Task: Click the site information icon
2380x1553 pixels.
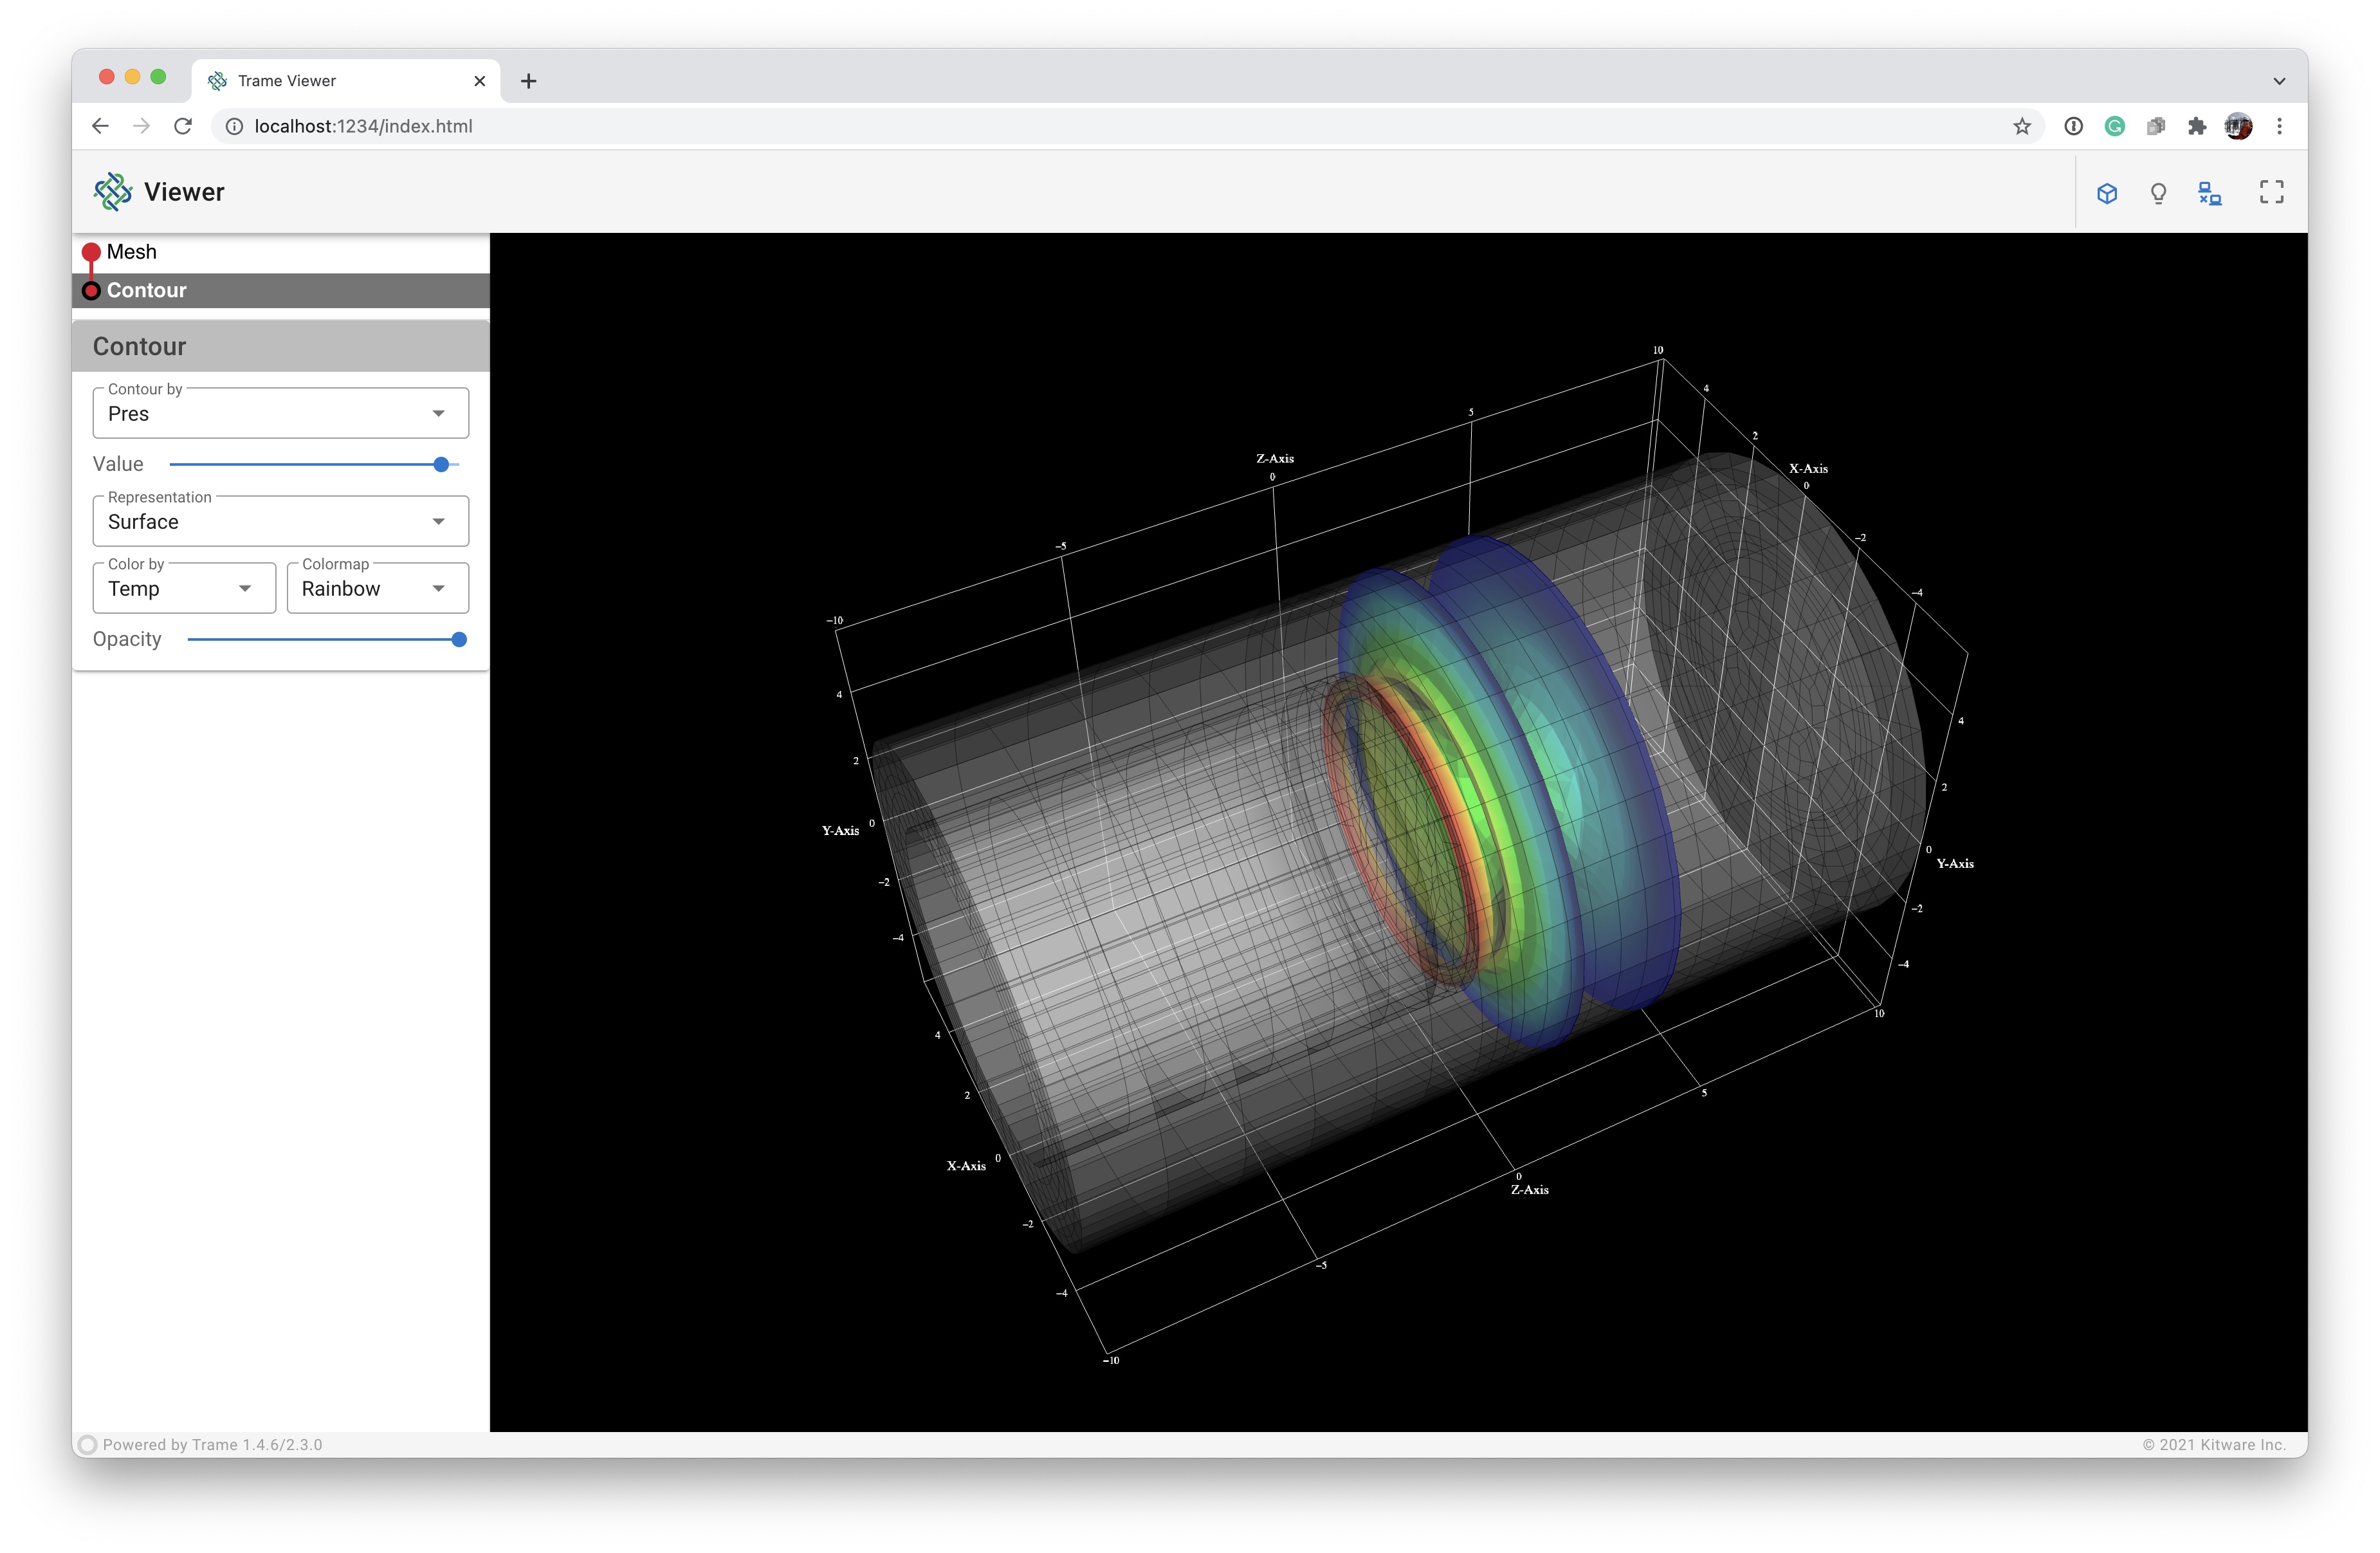Action: (x=233, y=126)
